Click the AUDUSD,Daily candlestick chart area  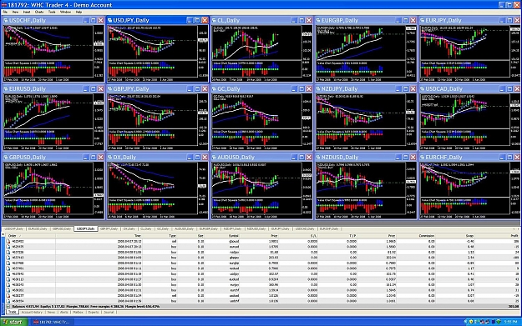[256, 179]
